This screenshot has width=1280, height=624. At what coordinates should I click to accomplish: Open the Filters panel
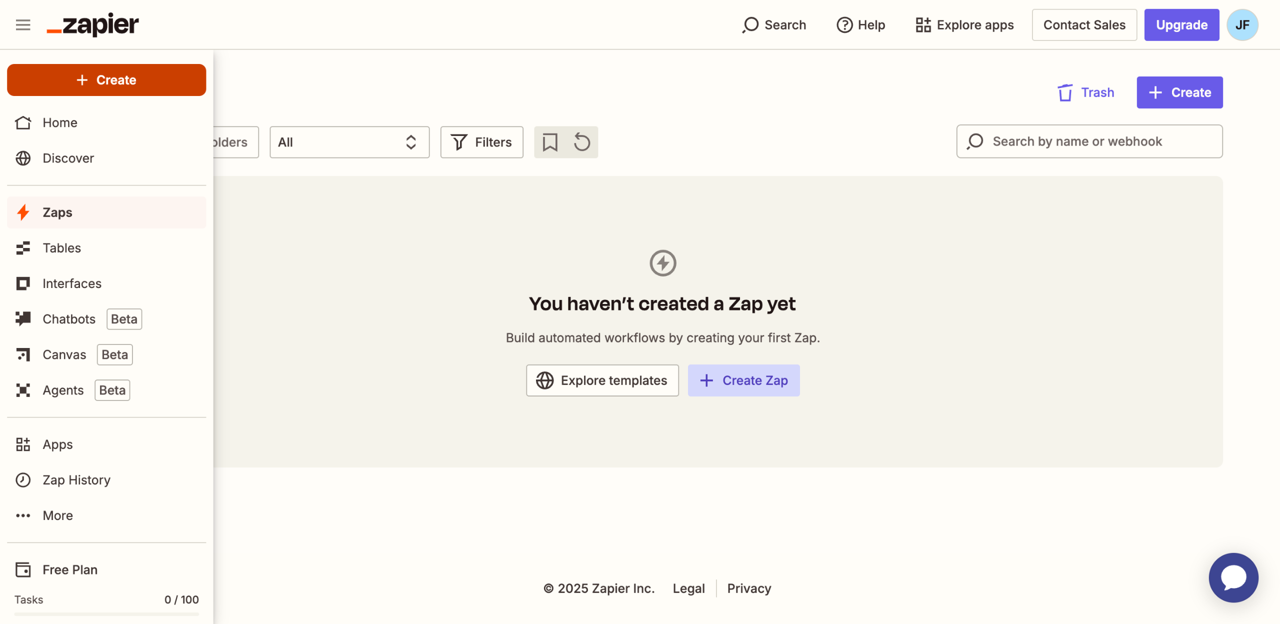click(481, 142)
